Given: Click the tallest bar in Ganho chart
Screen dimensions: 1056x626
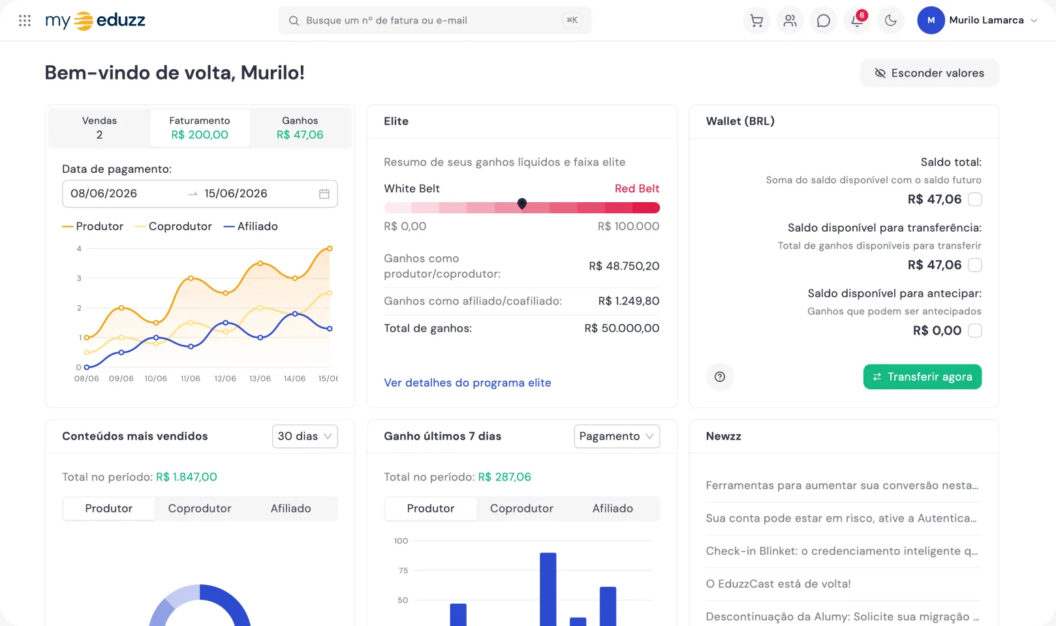Looking at the screenshot, I should point(548,589).
